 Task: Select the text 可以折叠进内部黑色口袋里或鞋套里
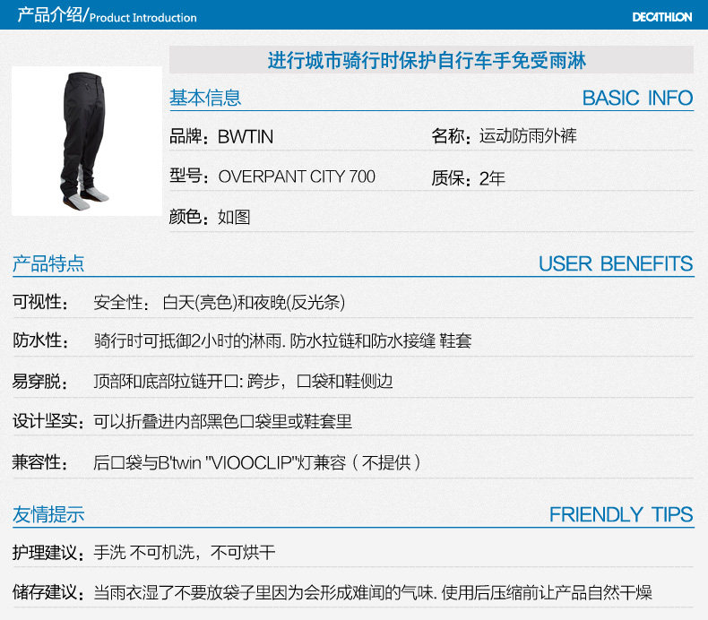point(222,421)
